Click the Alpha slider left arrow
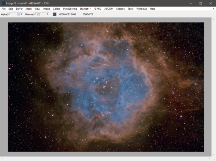The width and height of the screenshot is (216, 161). [x=9, y=14]
